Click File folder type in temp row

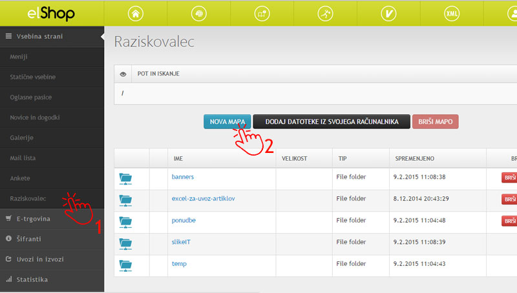[351, 264]
